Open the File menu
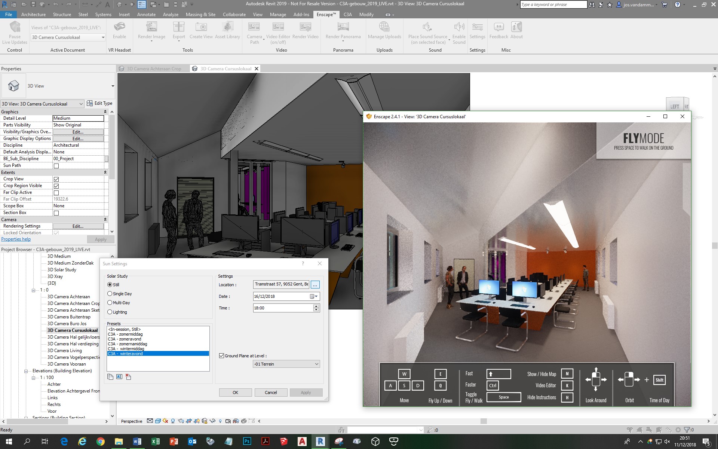The image size is (718, 449). point(8,15)
